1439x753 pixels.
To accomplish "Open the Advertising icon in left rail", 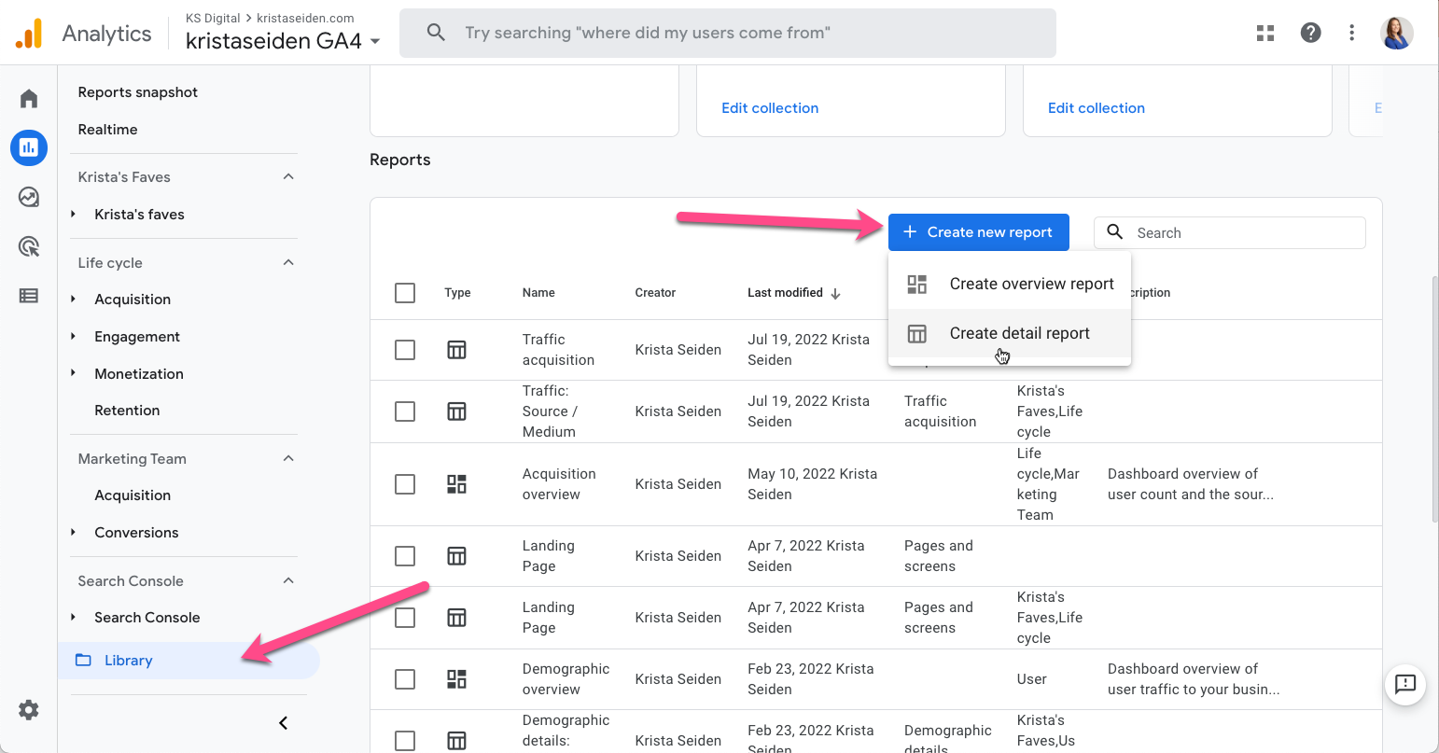I will [x=29, y=246].
